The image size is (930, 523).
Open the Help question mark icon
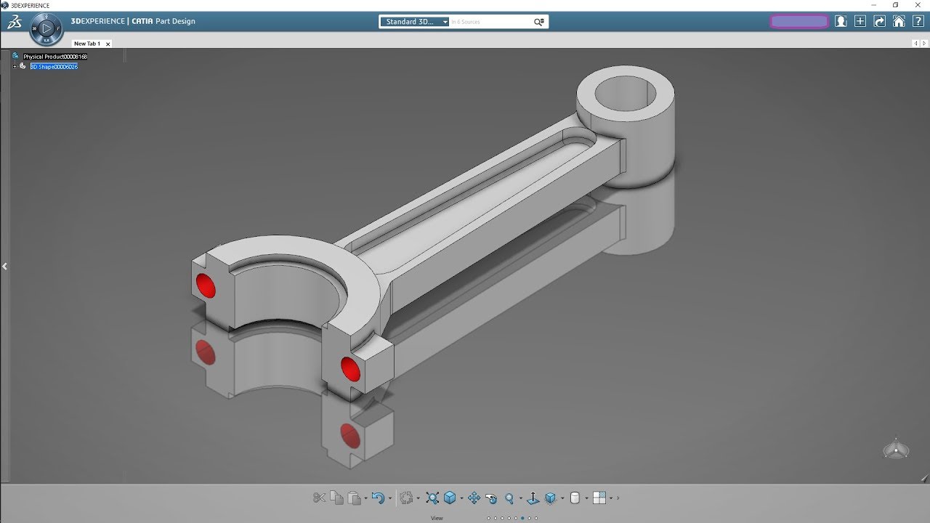[x=918, y=21]
